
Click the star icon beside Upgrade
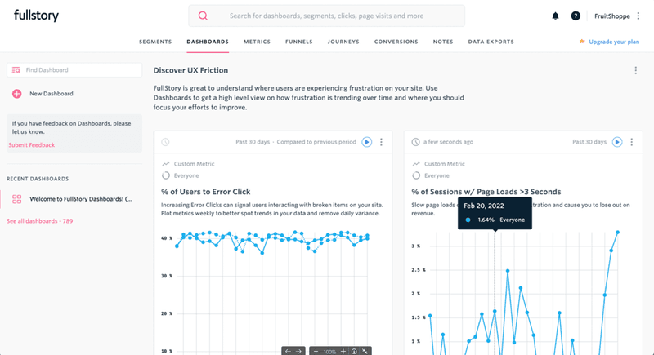click(x=581, y=41)
